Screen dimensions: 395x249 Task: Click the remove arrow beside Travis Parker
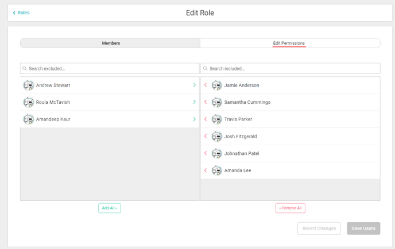(206, 119)
